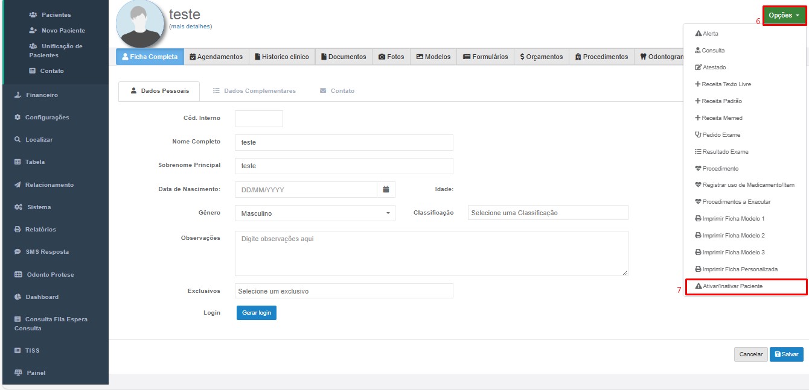Click the Gerar login button
The height and width of the screenshot is (390, 809).
257,313
